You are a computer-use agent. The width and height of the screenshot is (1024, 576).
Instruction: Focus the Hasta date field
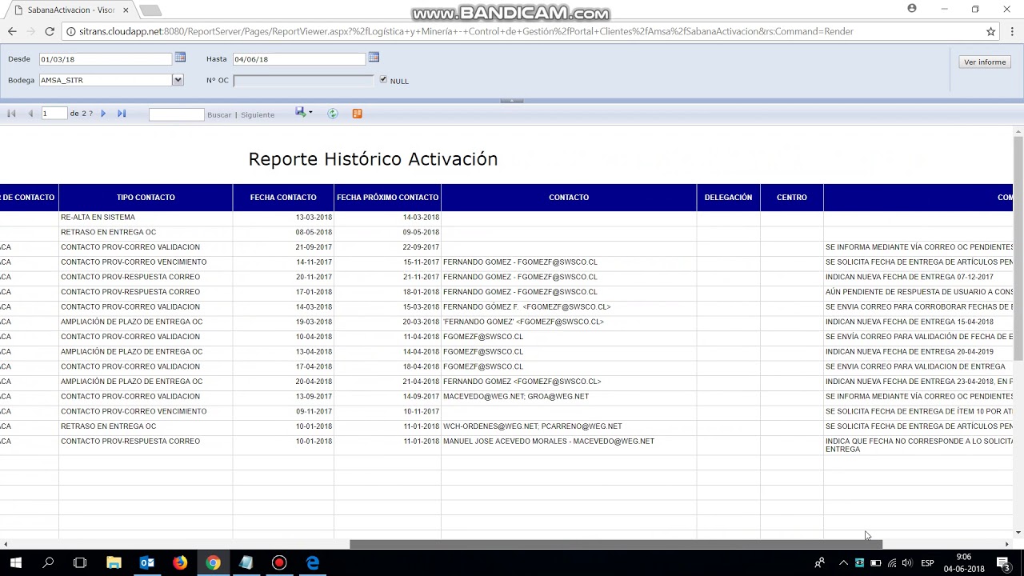pyautogui.click(x=299, y=59)
